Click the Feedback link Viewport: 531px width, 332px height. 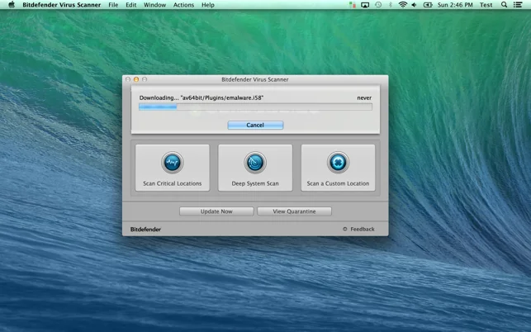coord(363,230)
